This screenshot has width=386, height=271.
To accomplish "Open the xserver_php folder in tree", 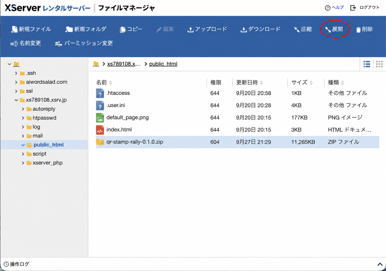I will click(x=48, y=163).
